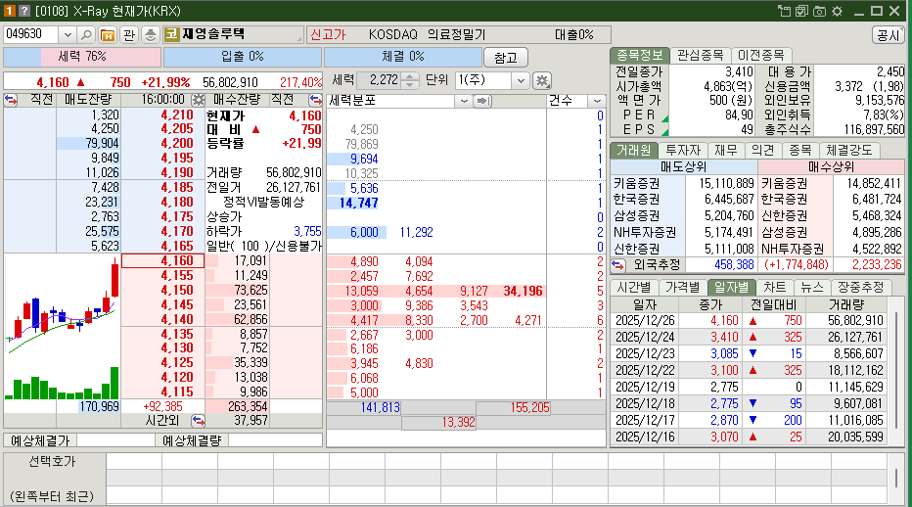Select bid price row 4,150
Screen dimensions: 912x507
[x=162, y=290]
